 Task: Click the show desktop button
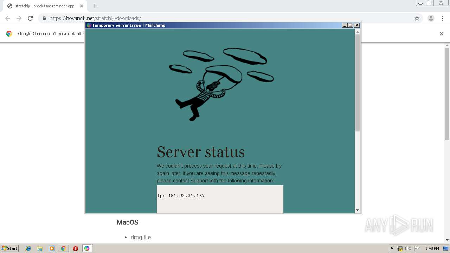click(446, 248)
